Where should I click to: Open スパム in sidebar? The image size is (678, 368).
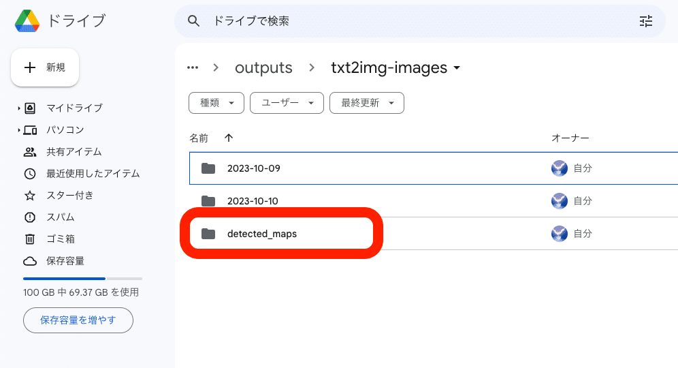61,217
